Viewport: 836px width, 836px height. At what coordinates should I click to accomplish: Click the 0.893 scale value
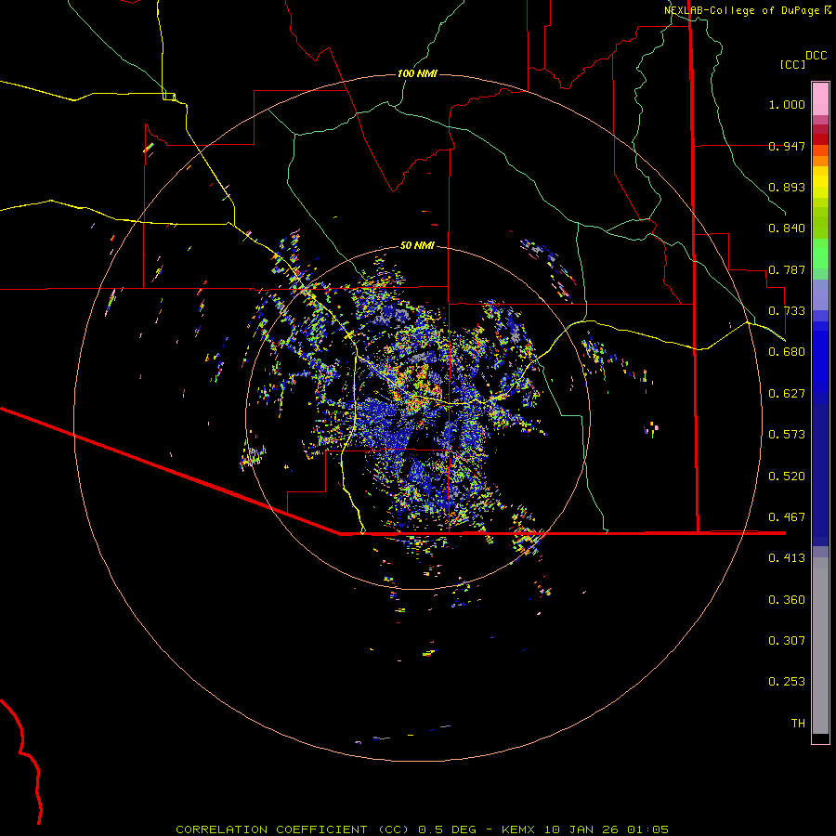pos(787,187)
